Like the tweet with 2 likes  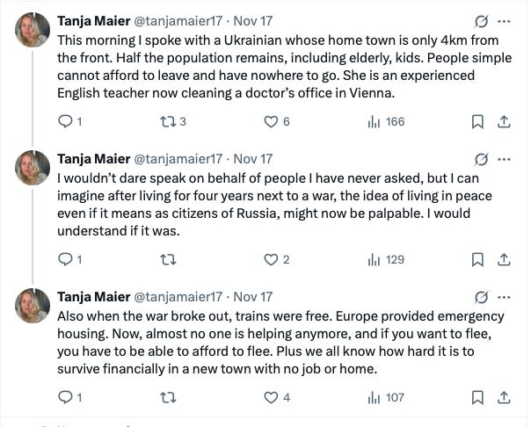(272, 259)
